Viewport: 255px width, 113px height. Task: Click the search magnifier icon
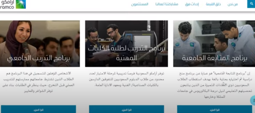[x=251, y=4]
